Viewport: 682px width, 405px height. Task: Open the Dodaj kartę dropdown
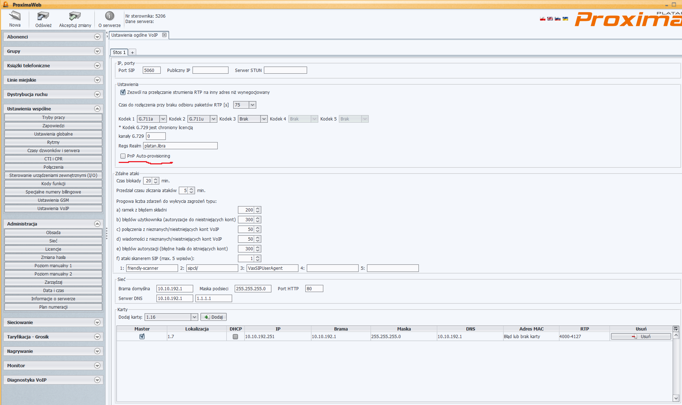(x=195, y=317)
